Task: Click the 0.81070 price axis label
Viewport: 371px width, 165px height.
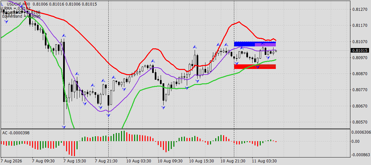Action: click(x=359, y=41)
